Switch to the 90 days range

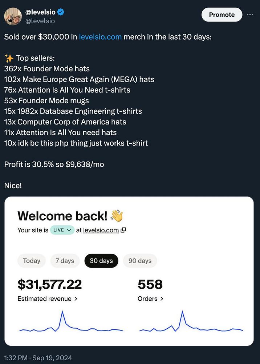click(x=140, y=261)
